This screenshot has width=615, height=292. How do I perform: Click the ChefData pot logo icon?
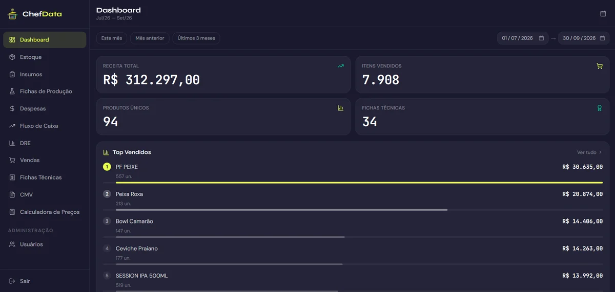click(12, 14)
